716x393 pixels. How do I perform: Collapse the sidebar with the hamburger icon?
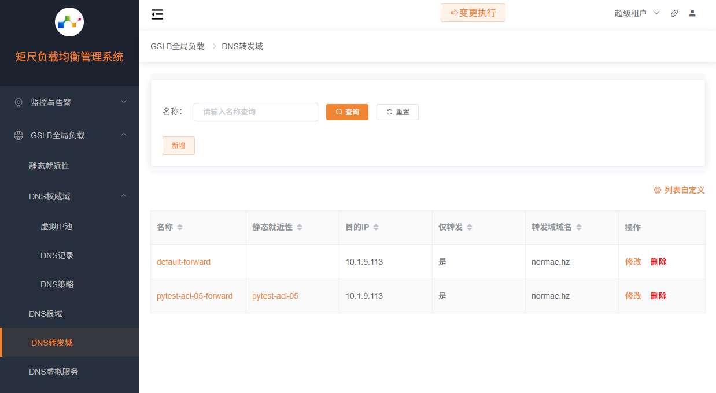157,14
